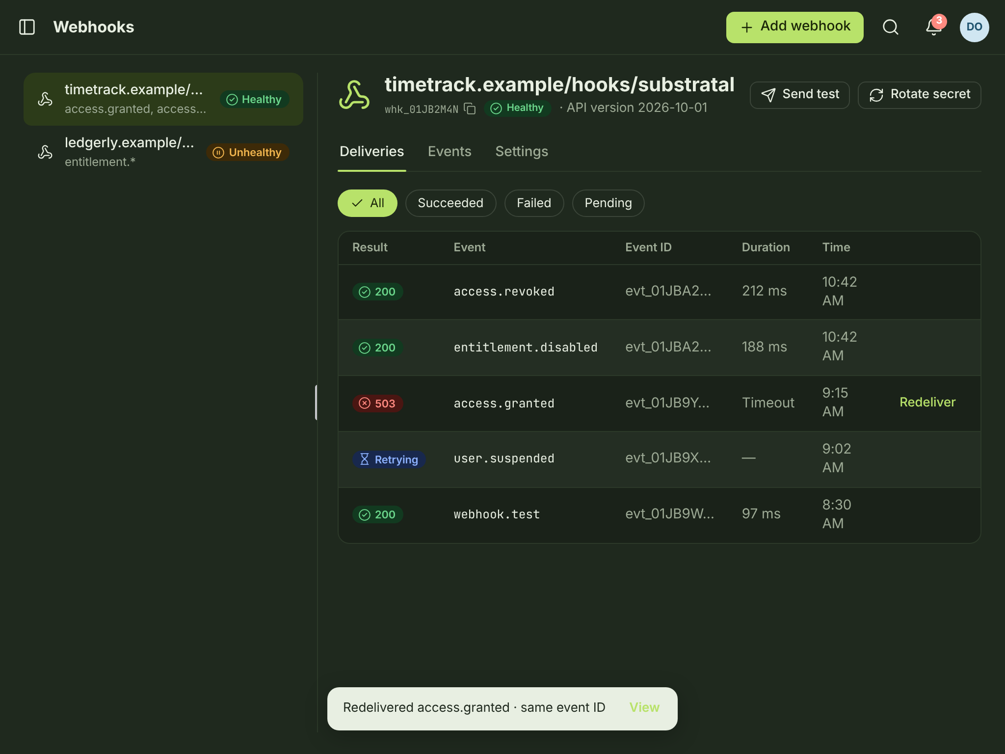Click 200 badge on entitlement.disabled row
Image resolution: width=1005 pixels, height=754 pixels.
click(x=377, y=348)
